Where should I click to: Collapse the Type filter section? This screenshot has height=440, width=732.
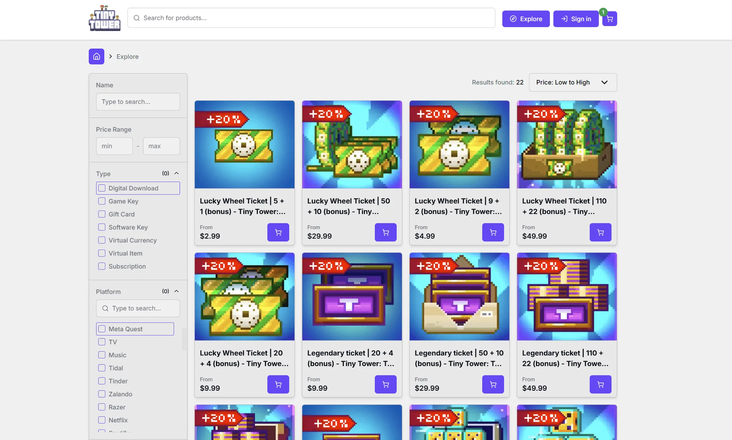(x=177, y=173)
